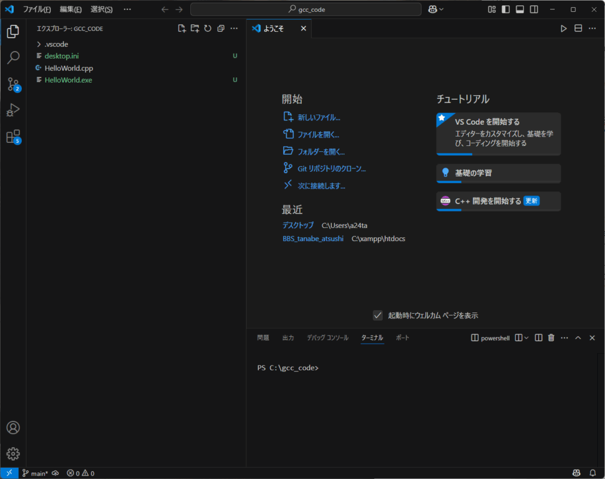Open the VS Code を開始する walkthrough

(x=499, y=134)
